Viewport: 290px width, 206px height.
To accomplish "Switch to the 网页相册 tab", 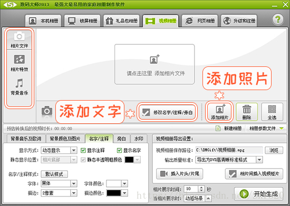I will 199,21.
